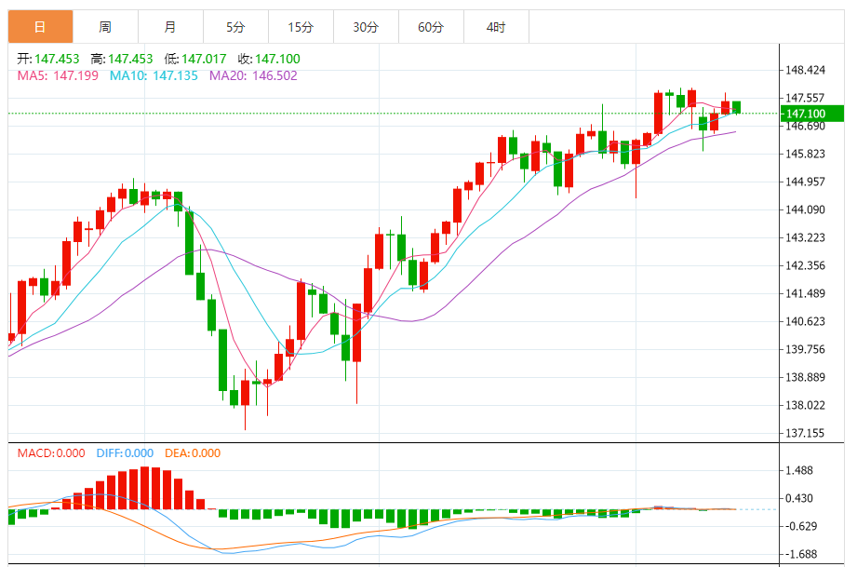Click the DEA:0.000 label
Viewport: 857px width, 567px height.
tap(193, 453)
